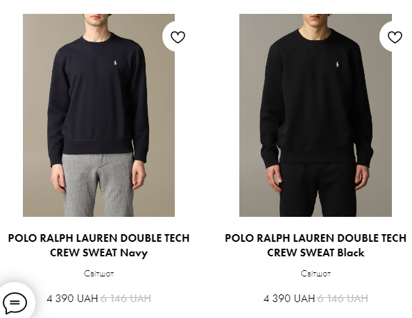Click the gray striped trousers in the navy photo
This screenshot has width=412, height=318.
point(98,185)
